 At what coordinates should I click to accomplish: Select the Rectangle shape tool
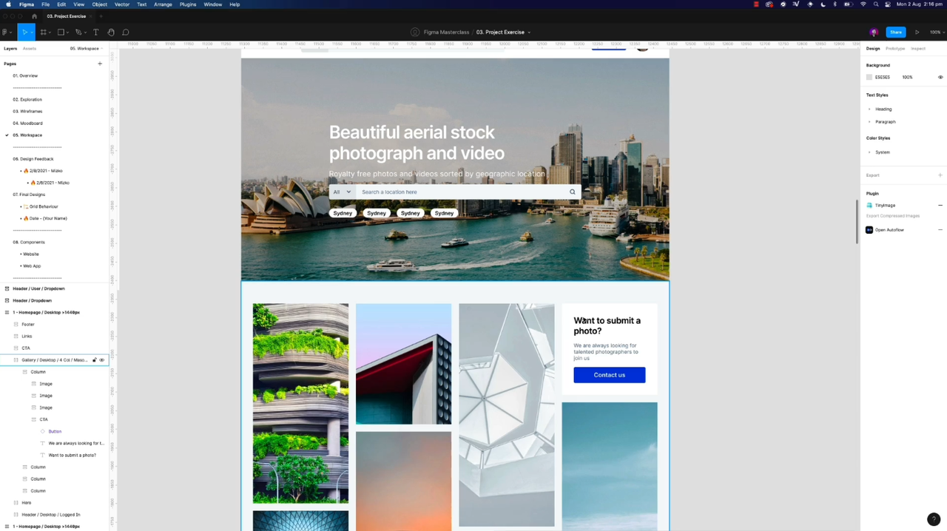(61, 32)
